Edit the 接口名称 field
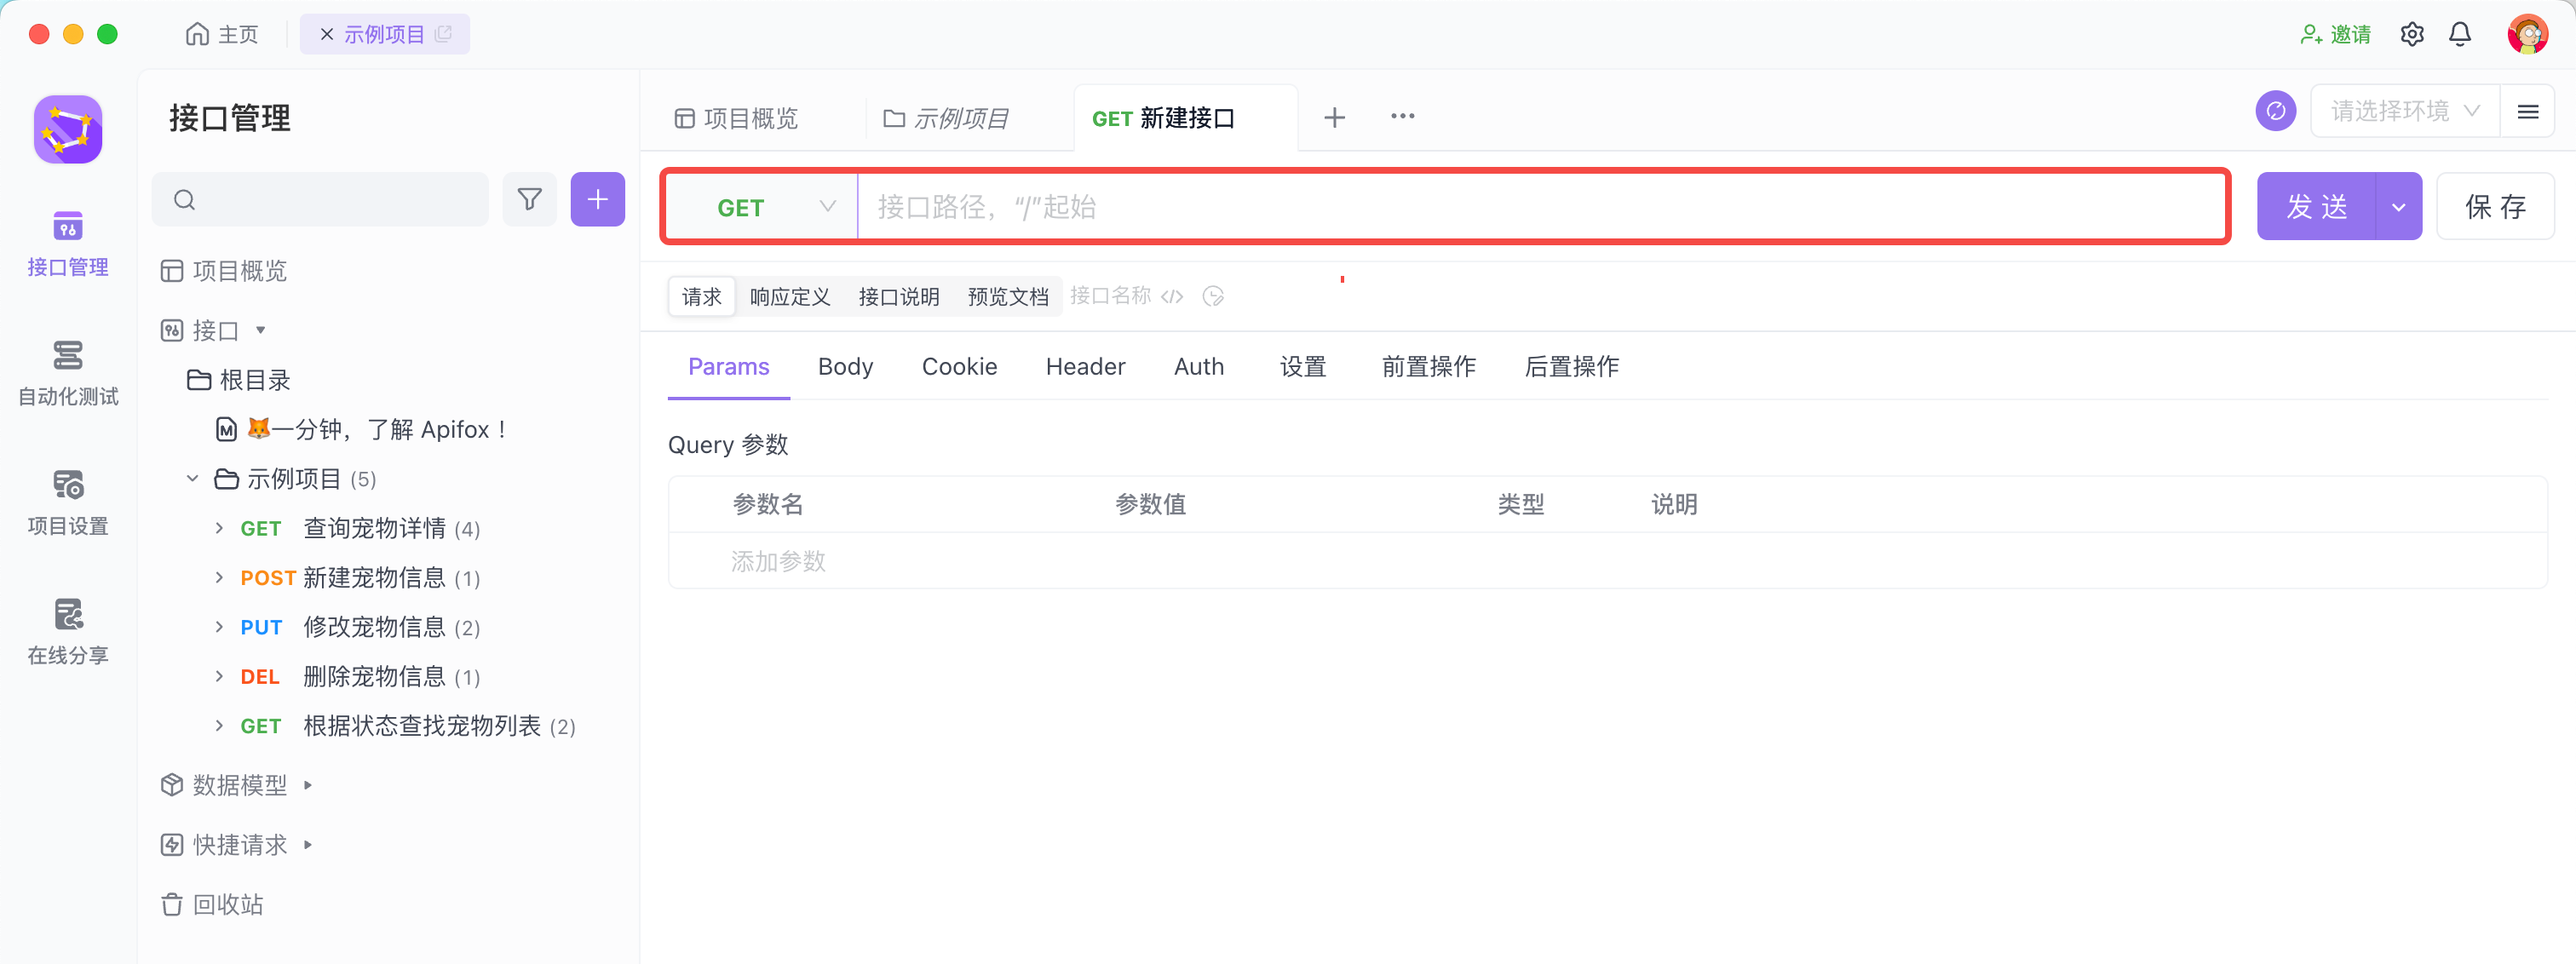Screen dimensions: 2576x964 1110,295
